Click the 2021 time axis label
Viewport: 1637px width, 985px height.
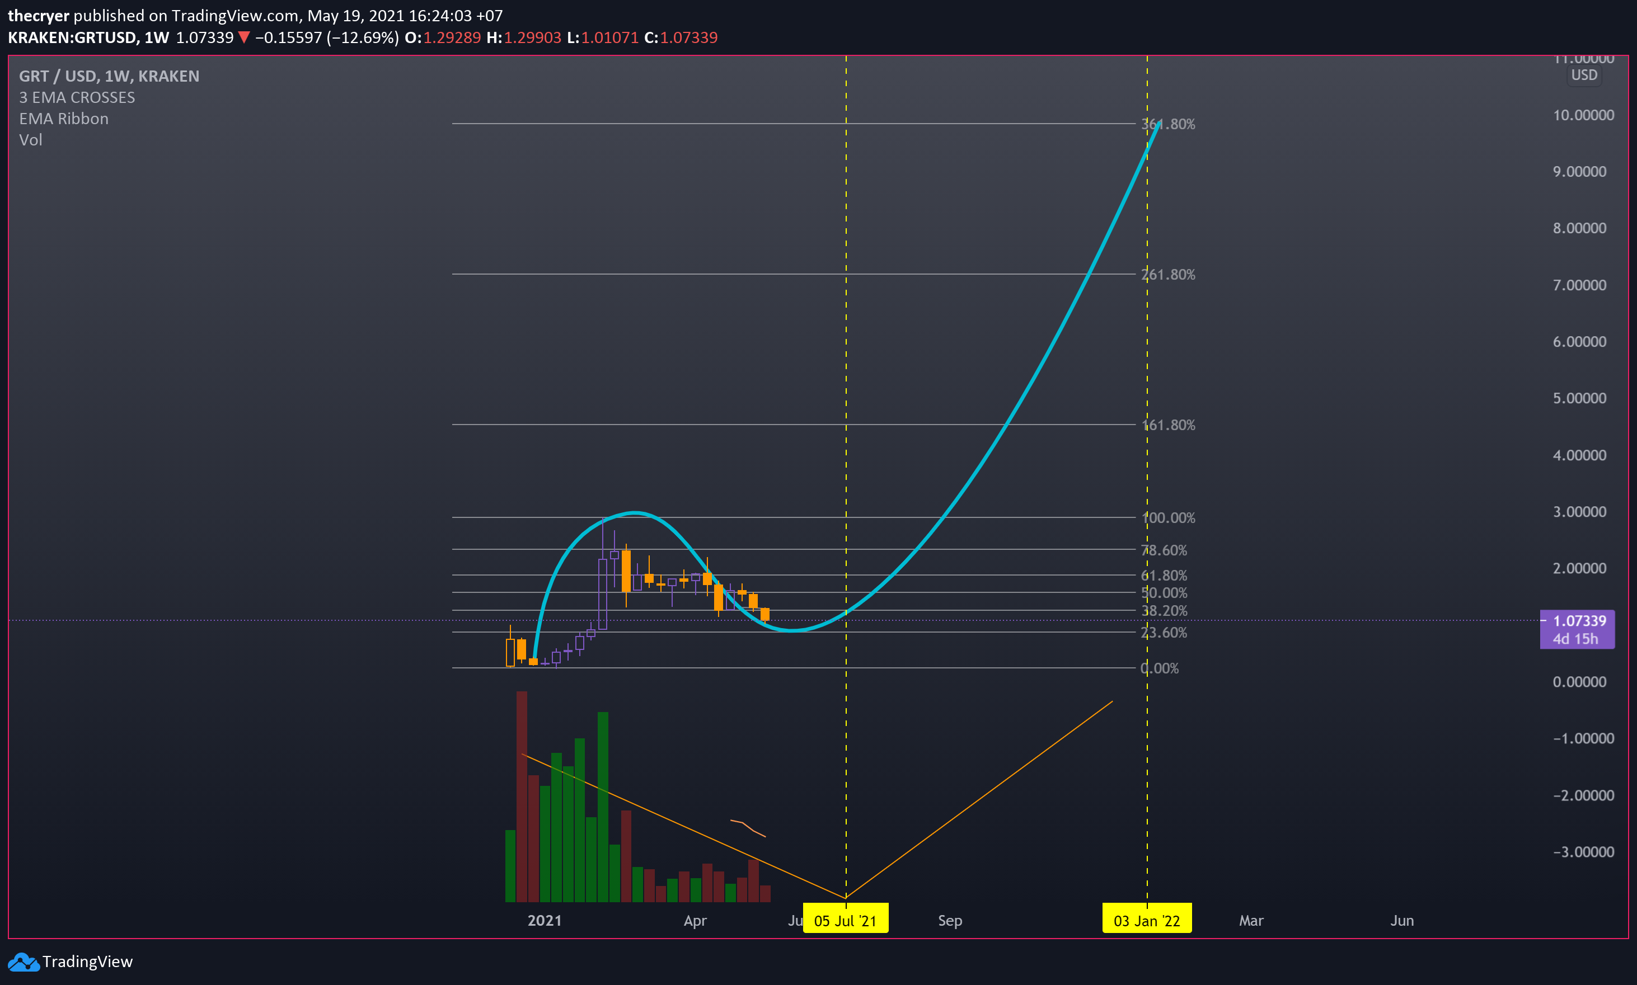point(545,921)
